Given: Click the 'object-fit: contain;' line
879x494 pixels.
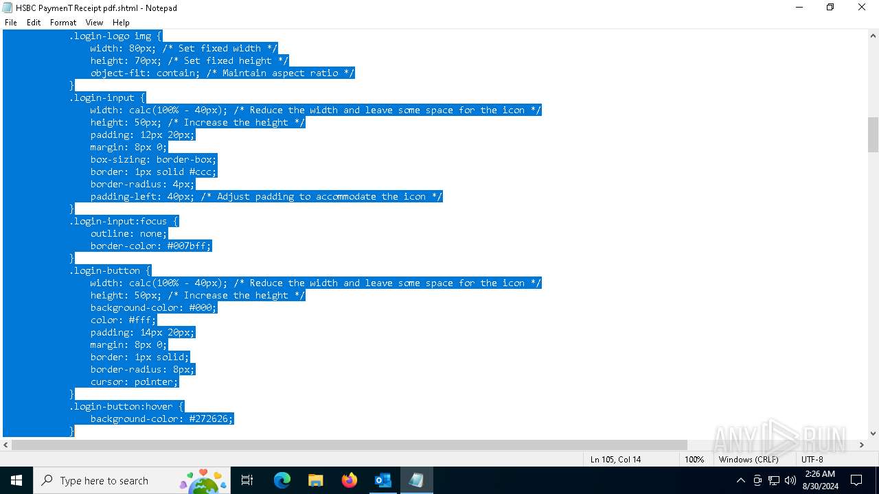Looking at the screenshot, I should pos(222,73).
